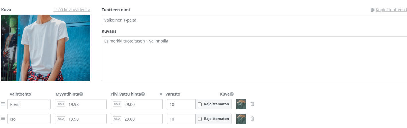Click the white T-shirt product image
This screenshot has height=128, width=407.
click(x=46, y=48)
